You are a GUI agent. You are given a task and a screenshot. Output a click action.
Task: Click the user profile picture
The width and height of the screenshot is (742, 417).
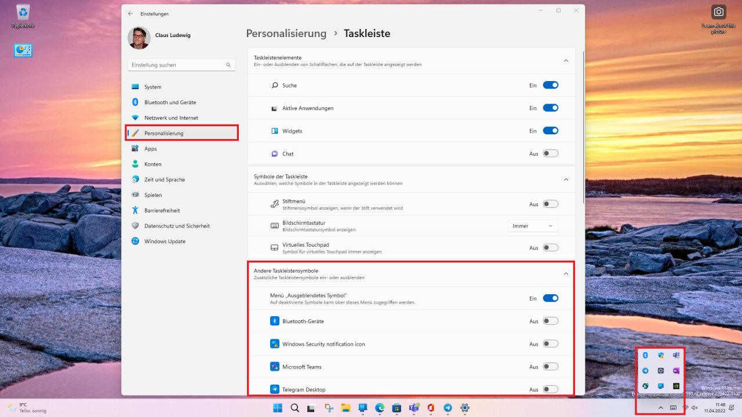pos(139,38)
